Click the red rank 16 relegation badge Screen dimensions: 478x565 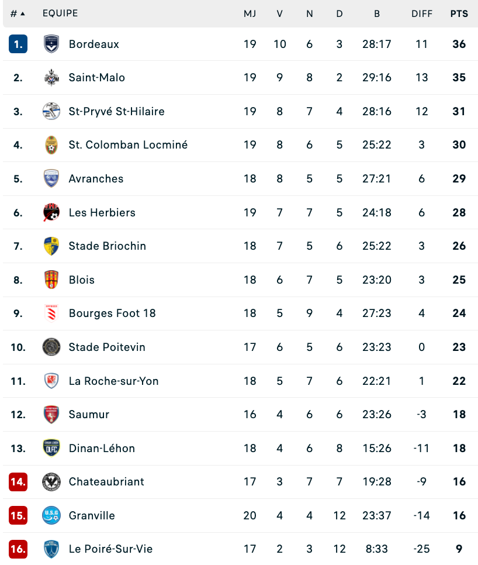[x=18, y=549]
